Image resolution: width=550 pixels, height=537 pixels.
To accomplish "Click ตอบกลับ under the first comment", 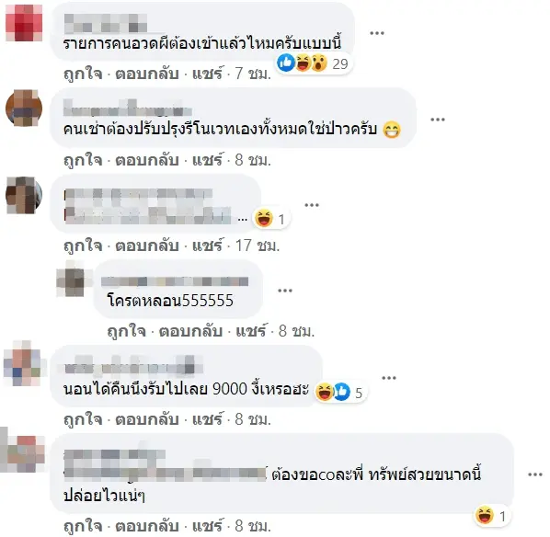I will coord(147,74).
